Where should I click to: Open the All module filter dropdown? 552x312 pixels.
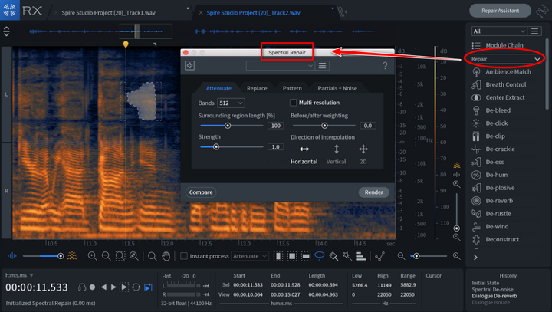click(499, 31)
